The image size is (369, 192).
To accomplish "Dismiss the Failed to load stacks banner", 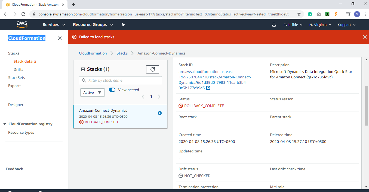I will (x=365, y=37).
